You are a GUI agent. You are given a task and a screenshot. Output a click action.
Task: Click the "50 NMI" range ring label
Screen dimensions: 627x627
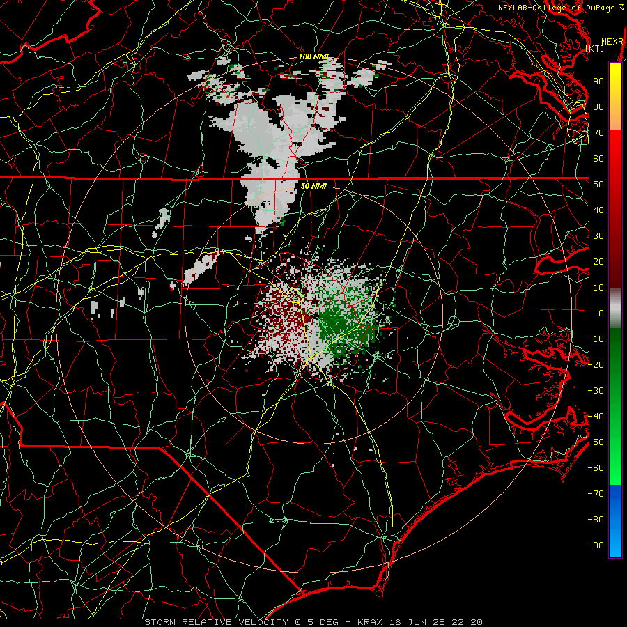(314, 186)
